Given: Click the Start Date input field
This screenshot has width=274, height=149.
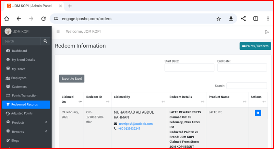Looking at the screenshot, I should 189,68.
